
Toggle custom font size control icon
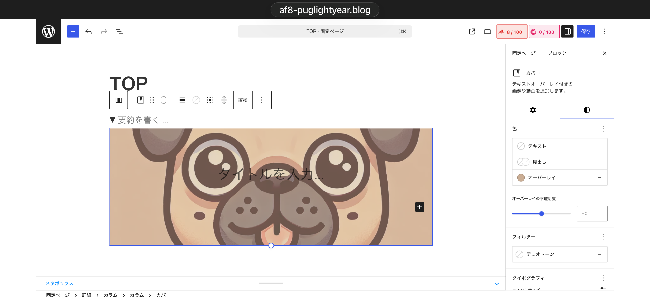[603, 288]
